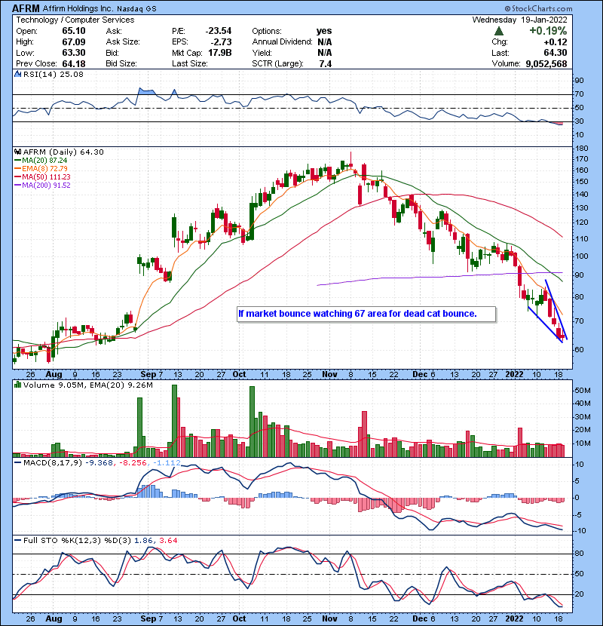The height and width of the screenshot is (626, 603).
Task: Click the volume bars icon beside Volume 9.05M
Action: coord(17,385)
